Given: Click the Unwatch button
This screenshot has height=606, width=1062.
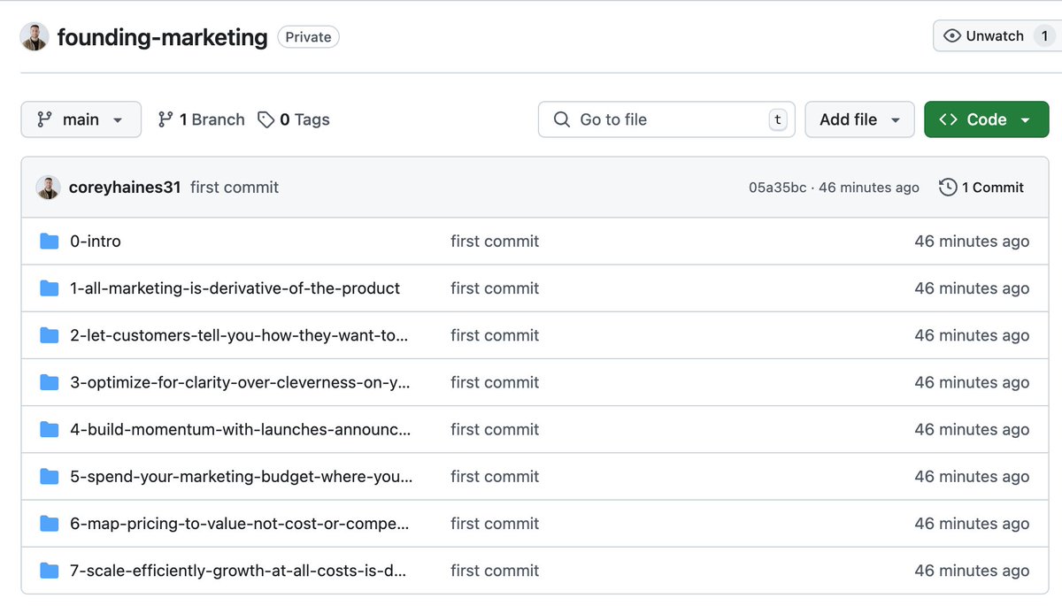Looking at the screenshot, I should click(997, 36).
